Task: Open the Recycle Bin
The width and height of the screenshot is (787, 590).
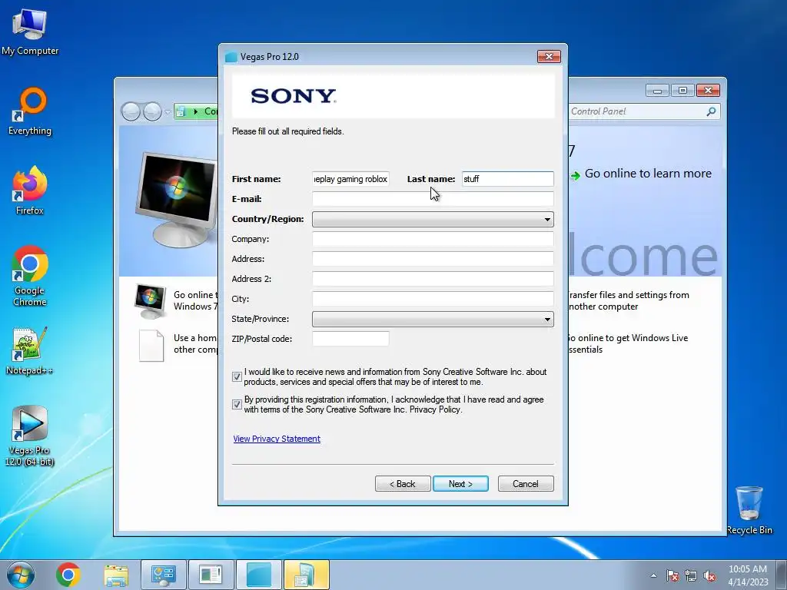Action: 749,510
